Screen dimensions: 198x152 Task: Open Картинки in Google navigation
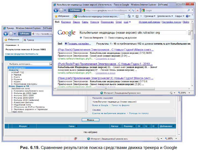coord(66,22)
